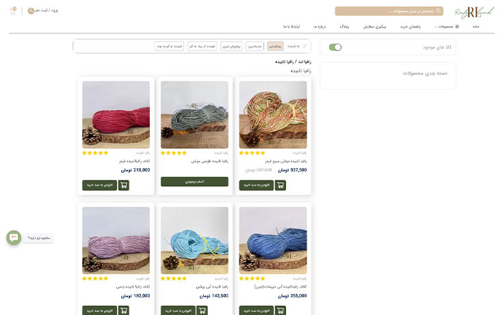Click the اتمام موجودی button
503x315 pixels.
click(x=194, y=182)
